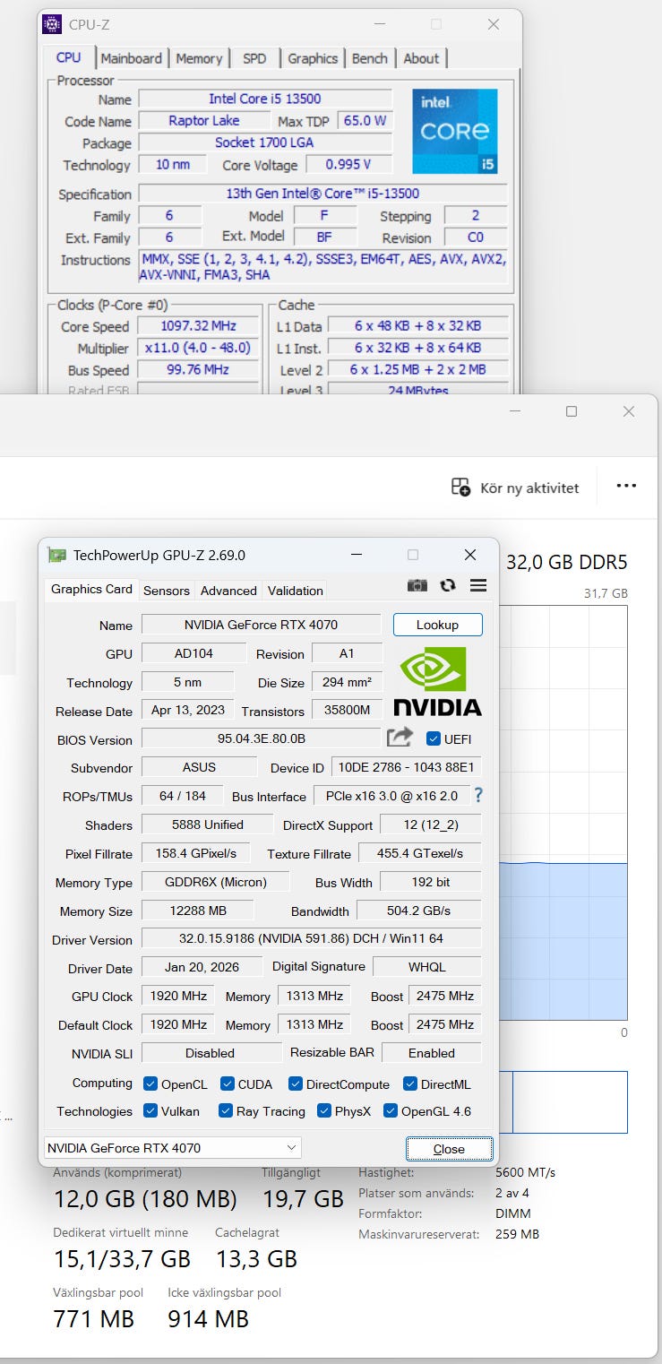The width and height of the screenshot is (662, 1364).
Task: Toggle the OpenGL 4.6 checkbox
Action: [391, 1110]
